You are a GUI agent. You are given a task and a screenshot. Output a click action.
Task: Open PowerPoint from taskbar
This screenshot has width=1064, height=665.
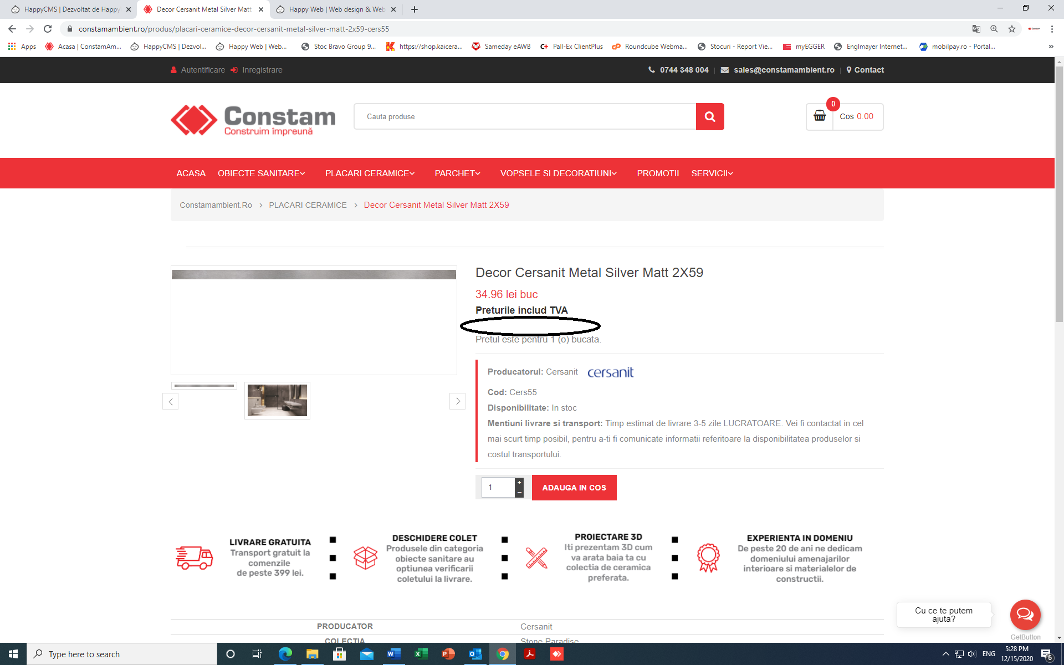tap(448, 654)
